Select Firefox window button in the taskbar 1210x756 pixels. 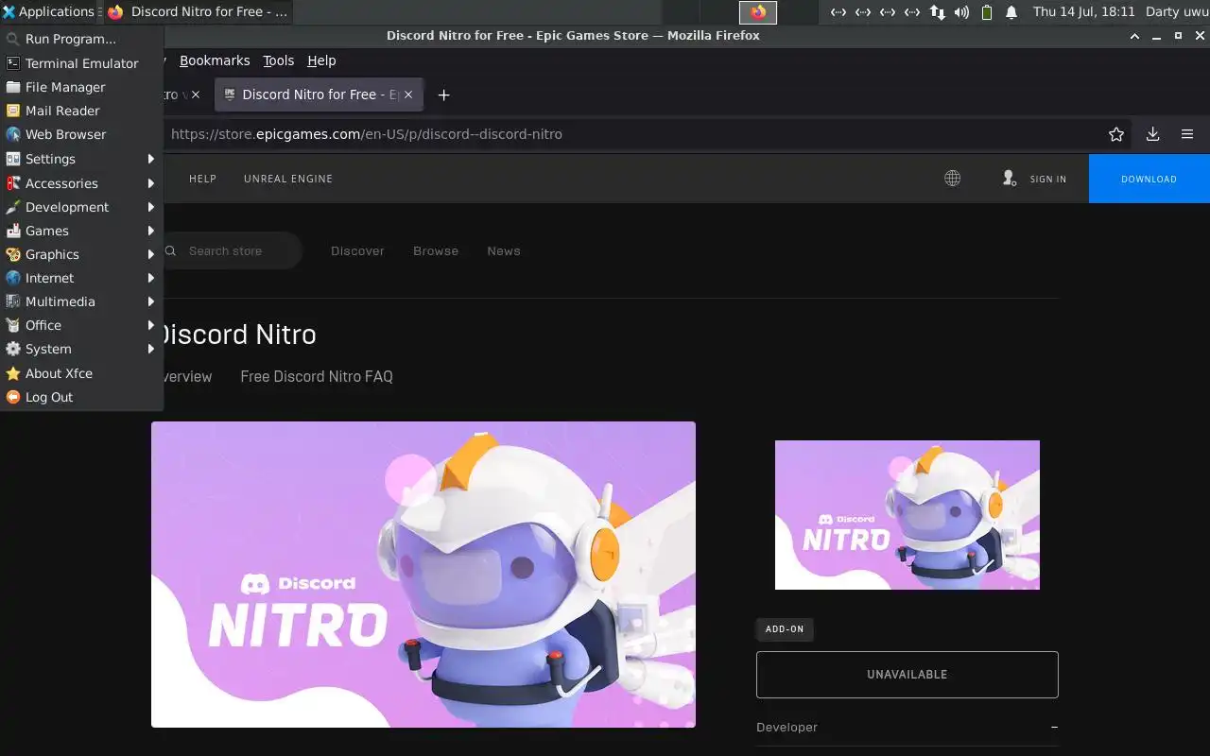coord(198,12)
